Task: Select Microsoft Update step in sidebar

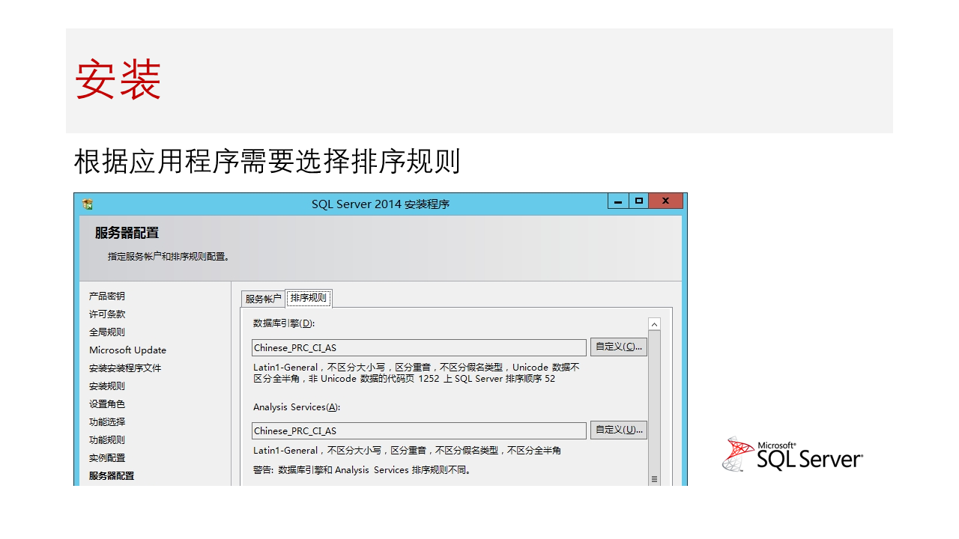Action: coord(127,350)
